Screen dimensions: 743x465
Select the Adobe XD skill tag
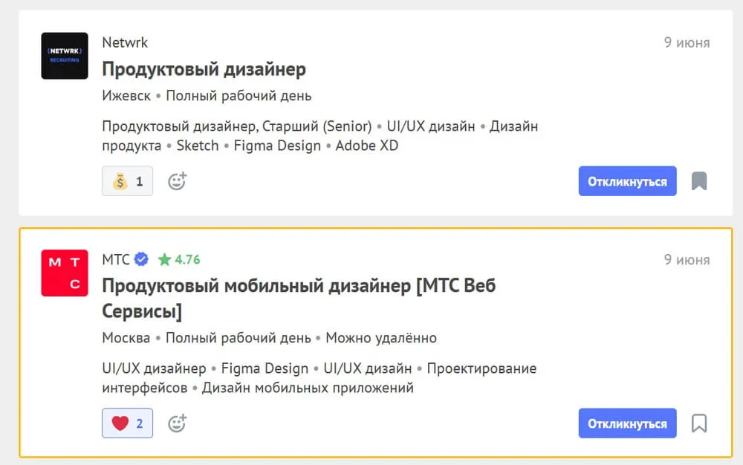367,146
